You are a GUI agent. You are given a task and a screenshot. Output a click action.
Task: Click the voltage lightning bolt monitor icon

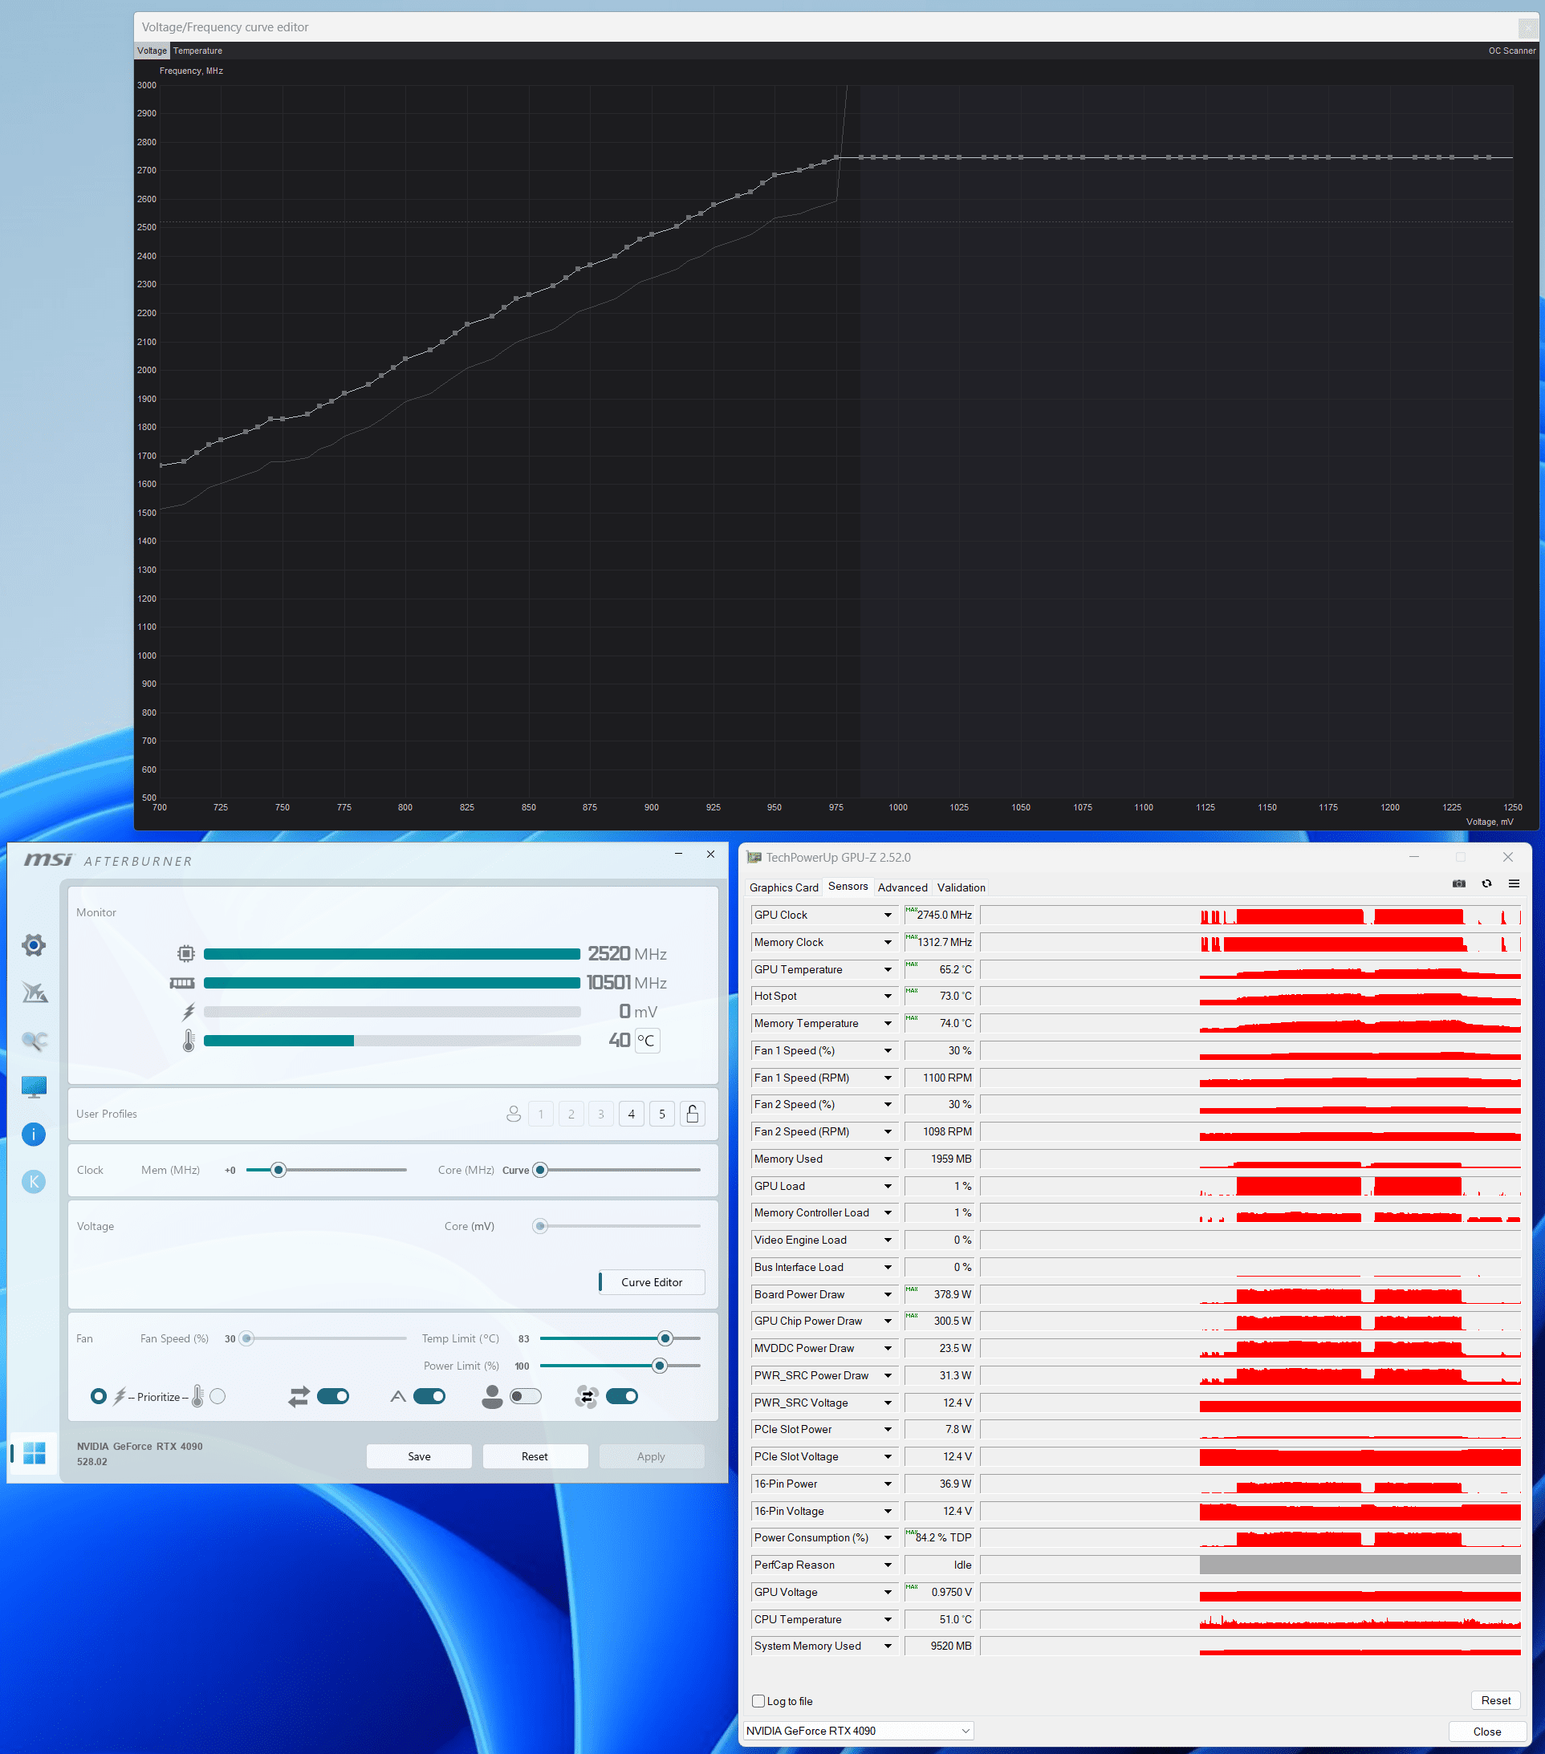[x=189, y=1012]
